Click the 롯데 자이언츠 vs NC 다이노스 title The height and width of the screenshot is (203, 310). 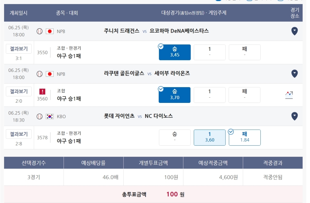click(x=138, y=116)
